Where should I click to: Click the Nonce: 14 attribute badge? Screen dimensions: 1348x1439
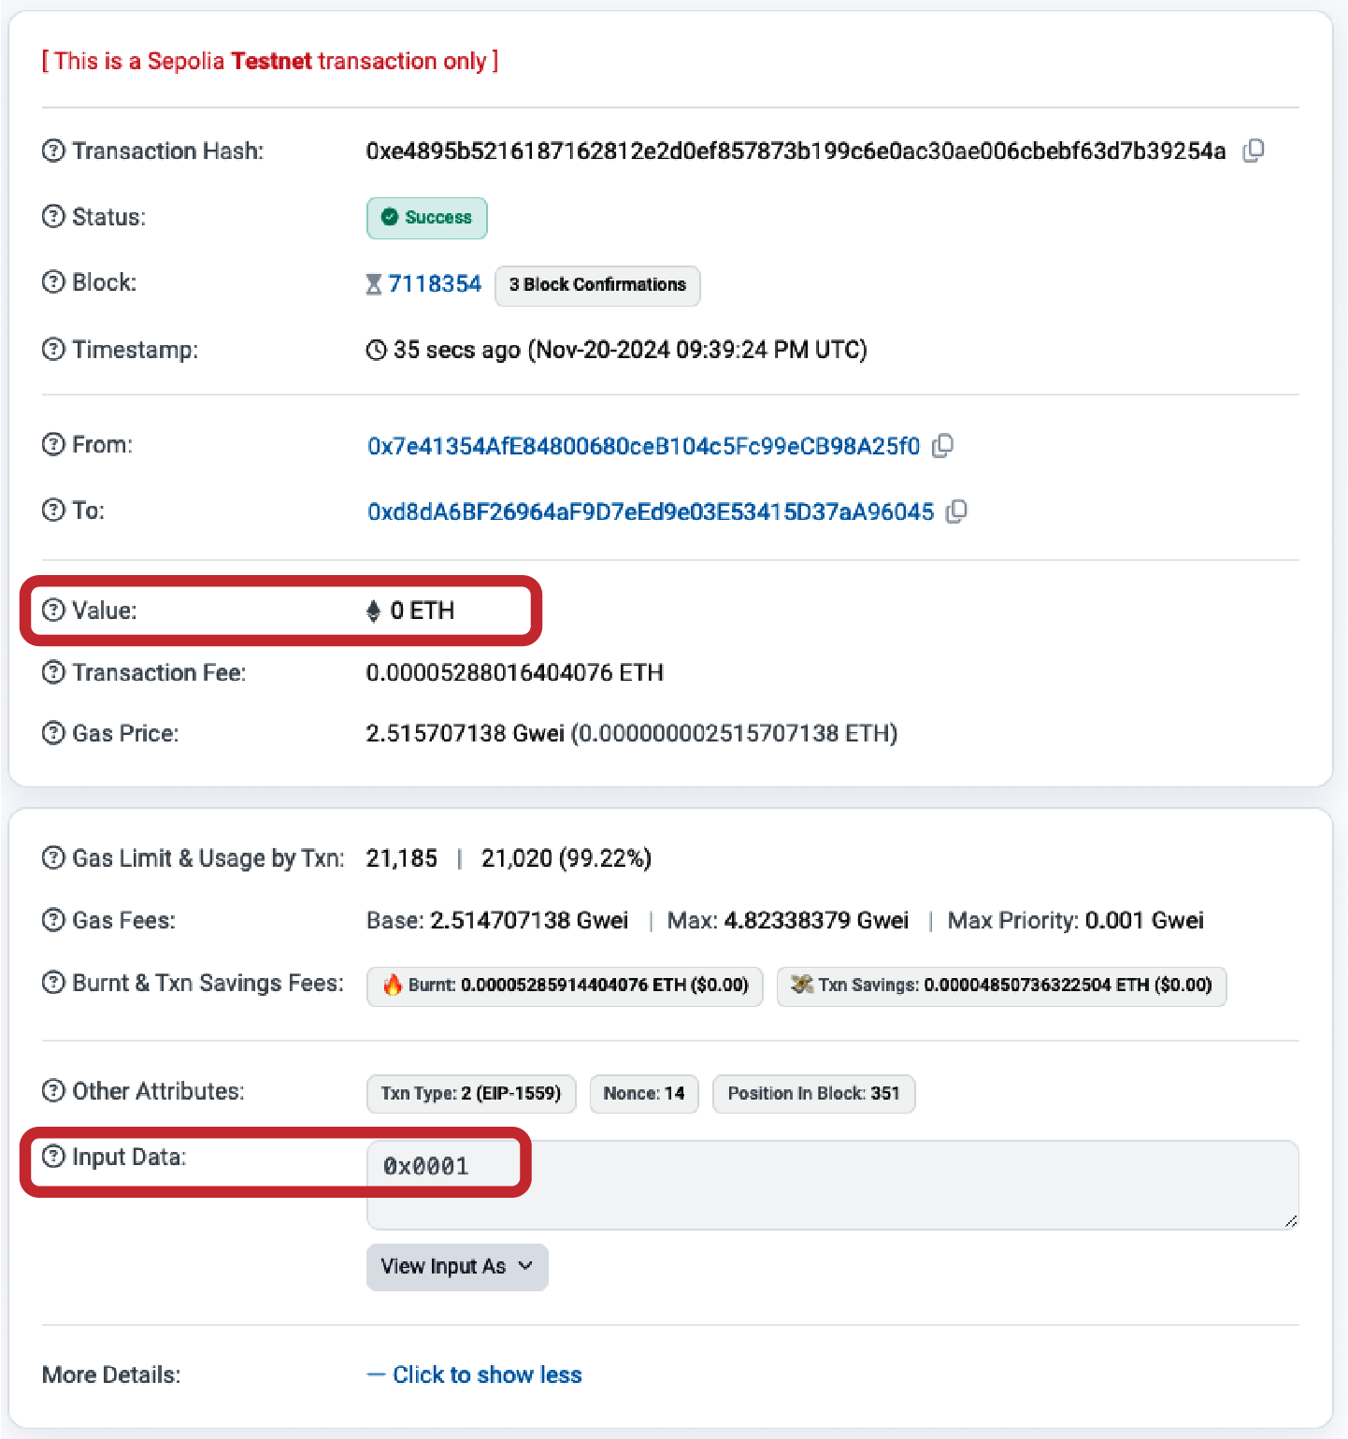click(x=644, y=1094)
